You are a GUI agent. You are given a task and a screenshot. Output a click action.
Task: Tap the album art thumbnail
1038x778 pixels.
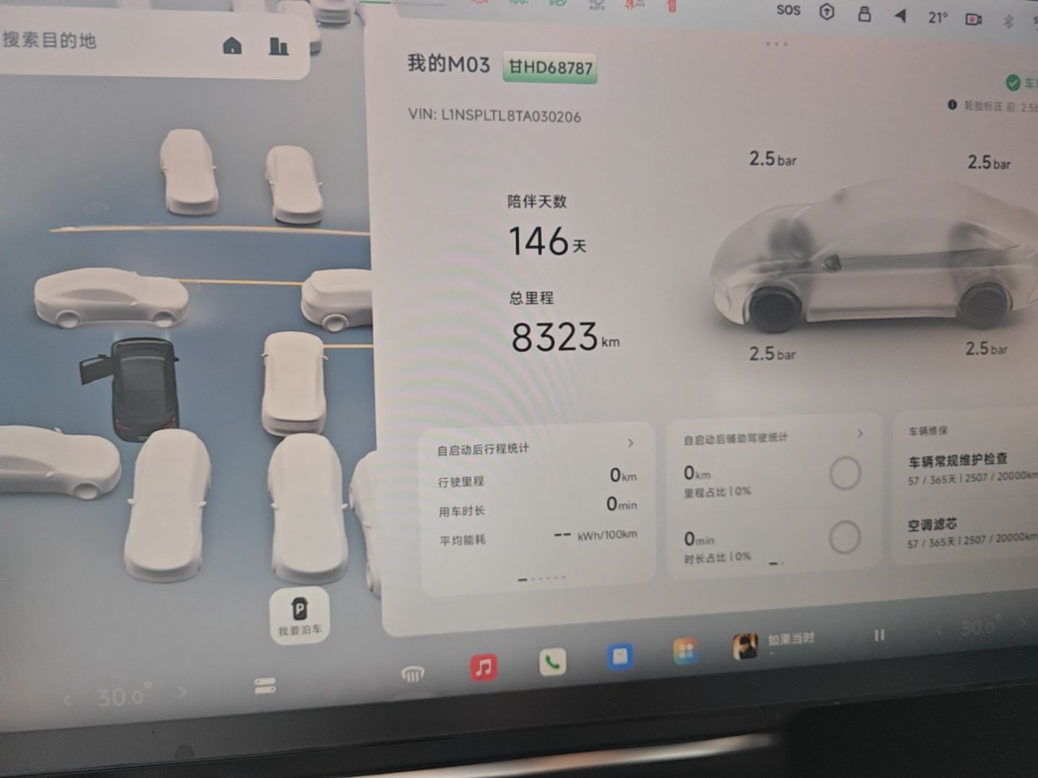pos(745,646)
